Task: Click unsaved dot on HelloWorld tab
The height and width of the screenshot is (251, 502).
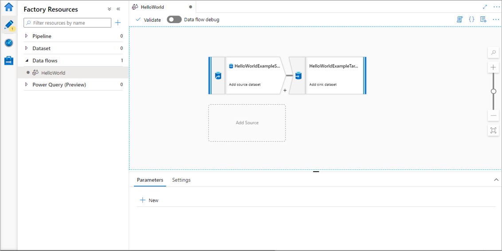Action: point(191,7)
